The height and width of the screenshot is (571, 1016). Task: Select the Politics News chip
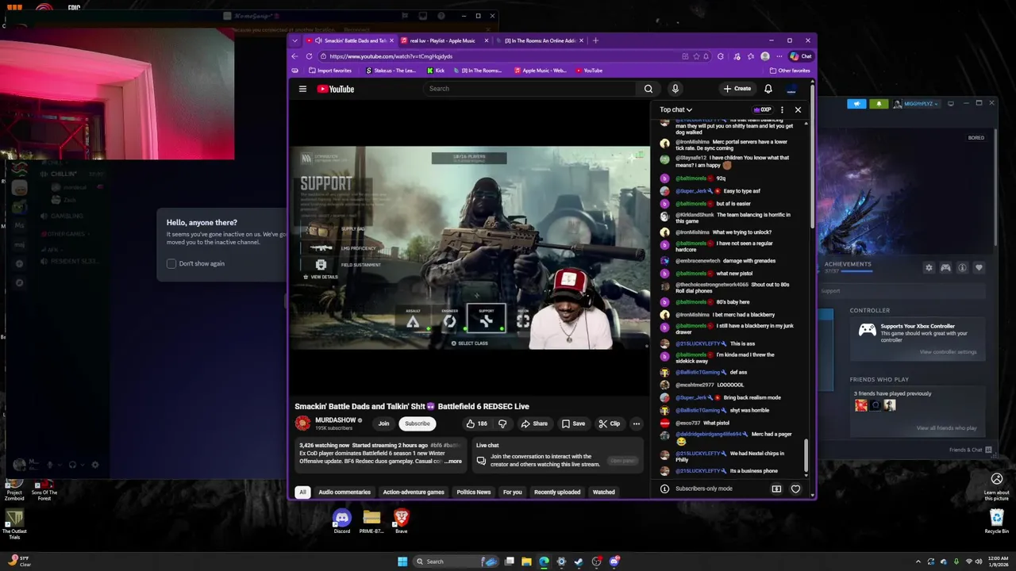click(x=474, y=492)
